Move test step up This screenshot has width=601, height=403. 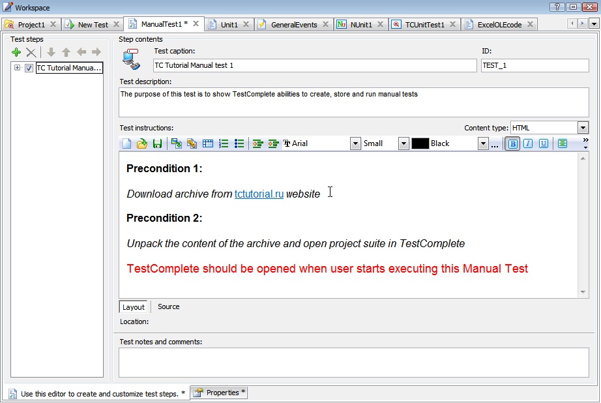[x=66, y=52]
